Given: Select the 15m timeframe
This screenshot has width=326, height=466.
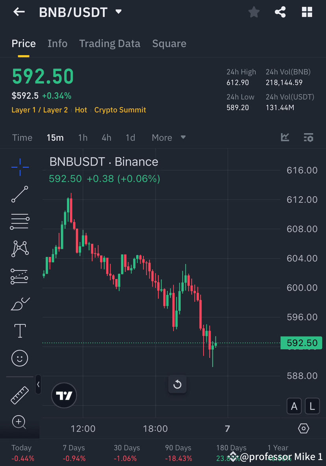Looking at the screenshot, I should click(55, 138).
